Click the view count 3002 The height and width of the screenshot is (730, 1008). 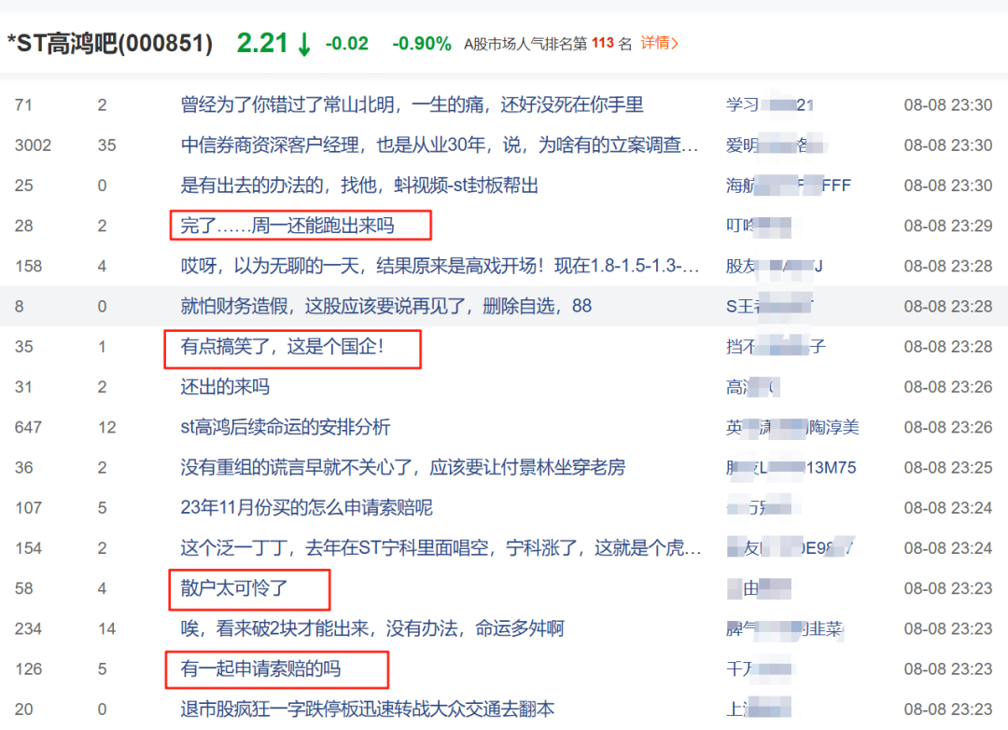(35, 145)
